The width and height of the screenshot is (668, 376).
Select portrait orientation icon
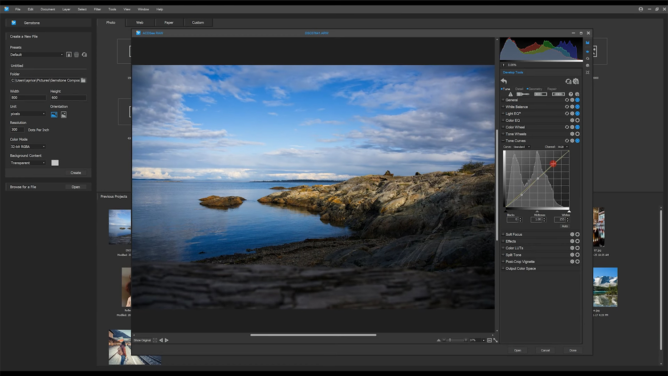pyautogui.click(x=64, y=114)
